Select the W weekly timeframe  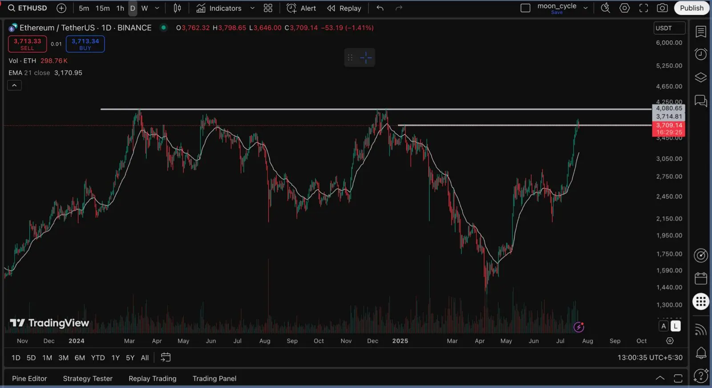(145, 8)
